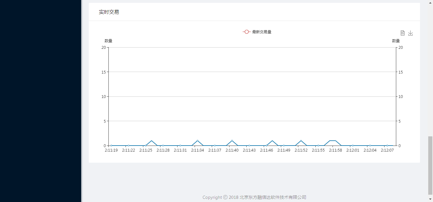The height and width of the screenshot is (202, 433).
Task: Click the 2:11:46 x-axis time label
Action: pos(266,150)
